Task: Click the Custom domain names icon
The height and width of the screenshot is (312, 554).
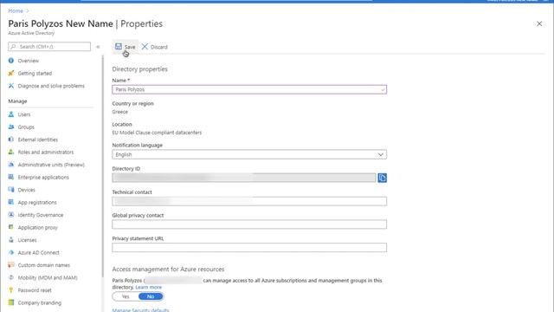Action: tap(11, 265)
